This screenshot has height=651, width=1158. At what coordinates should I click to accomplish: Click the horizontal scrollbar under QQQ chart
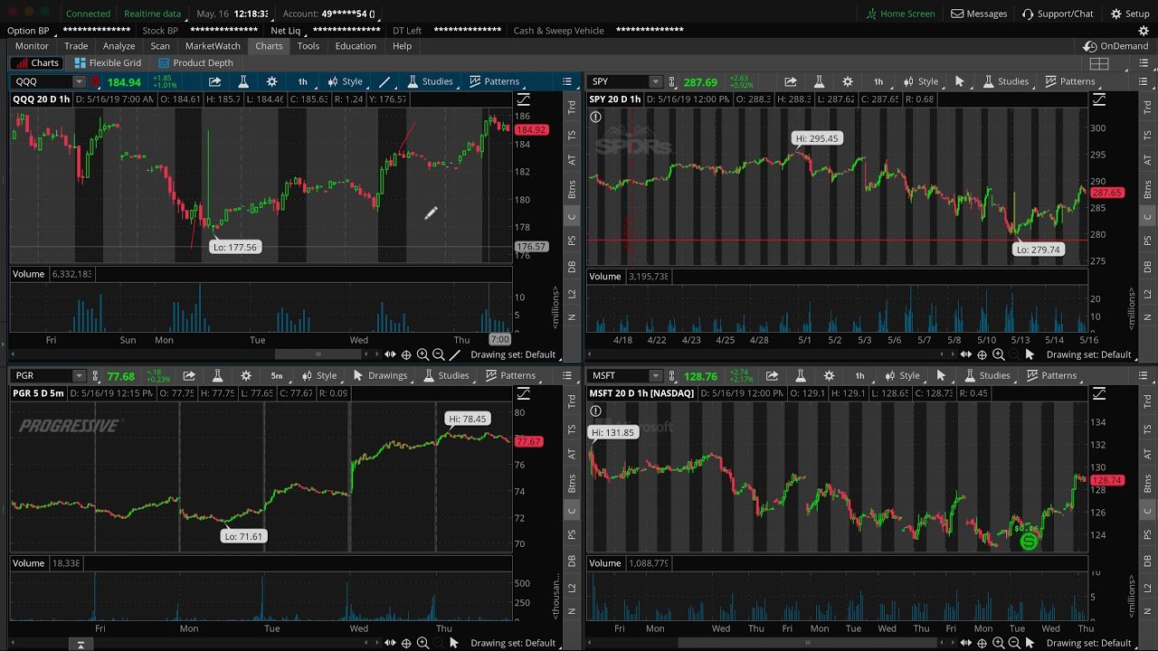point(317,354)
